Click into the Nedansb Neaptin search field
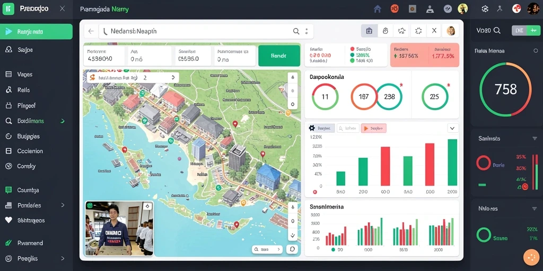The height and width of the screenshot is (271, 543). 206,31
